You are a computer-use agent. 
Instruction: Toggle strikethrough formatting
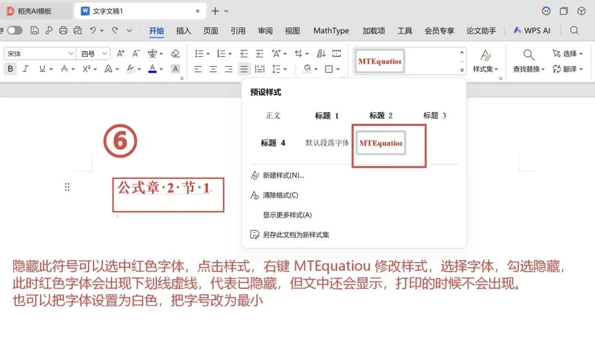(64, 69)
